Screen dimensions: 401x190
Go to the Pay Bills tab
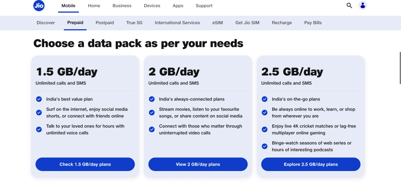point(313,23)
